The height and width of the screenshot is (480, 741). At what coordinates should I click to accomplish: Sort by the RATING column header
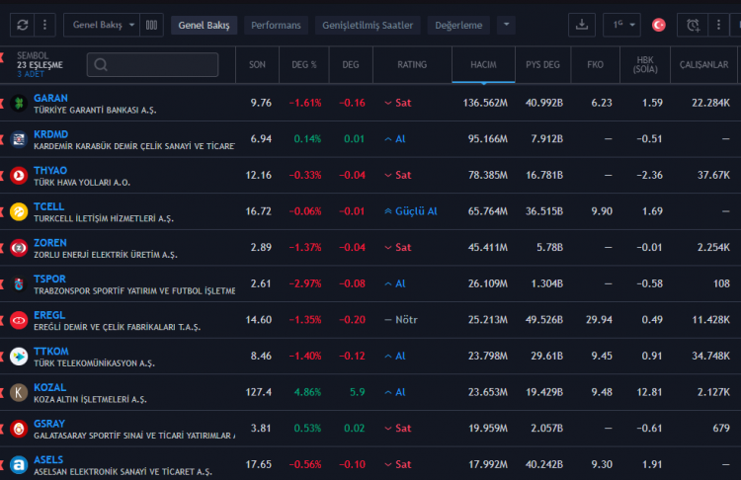point(412,65)
